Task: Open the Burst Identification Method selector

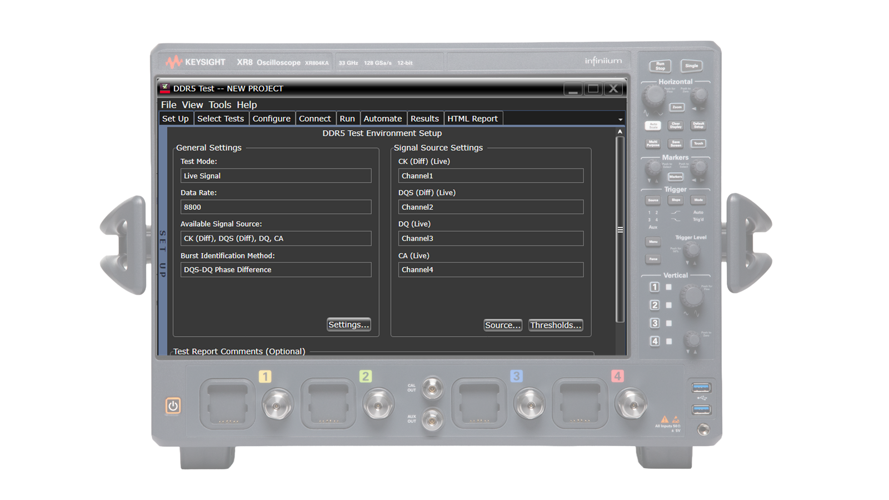Action: point(276,269)
